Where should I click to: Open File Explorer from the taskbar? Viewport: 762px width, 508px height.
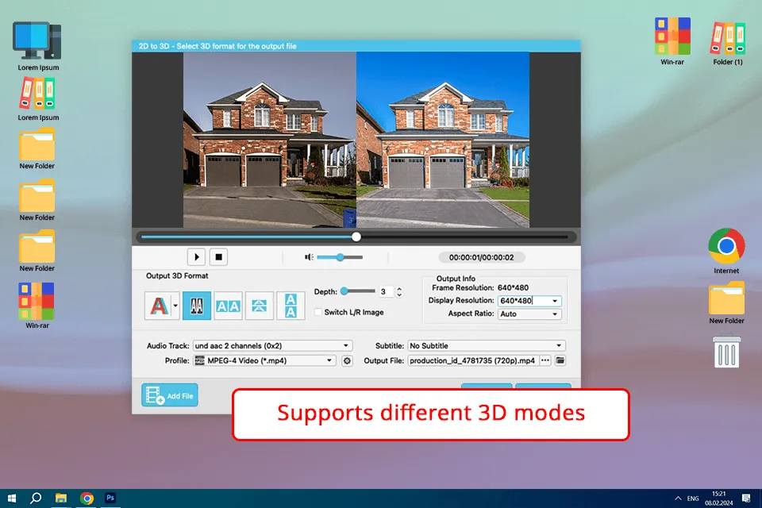[61, 498]
